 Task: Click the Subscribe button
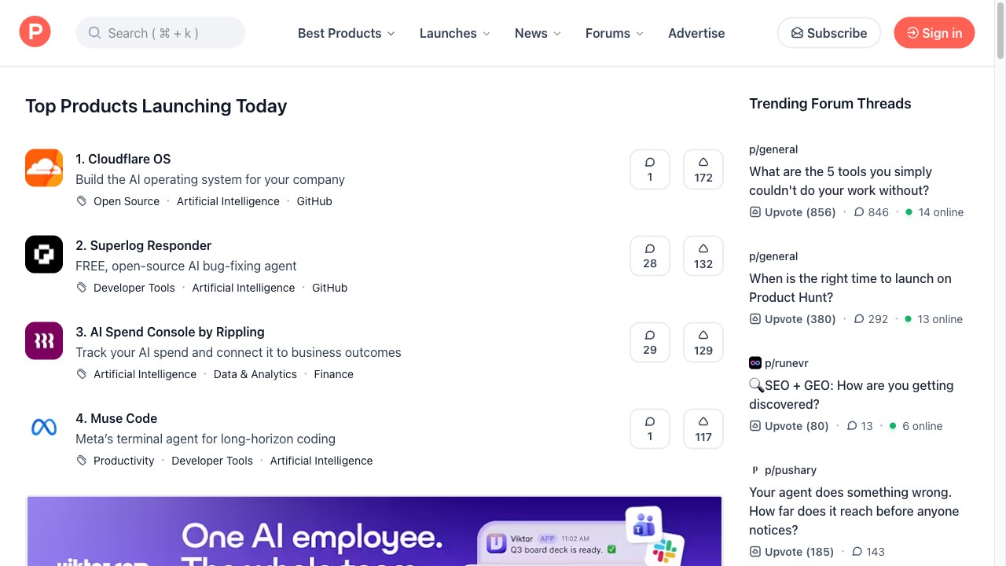[x=829, y=33]
